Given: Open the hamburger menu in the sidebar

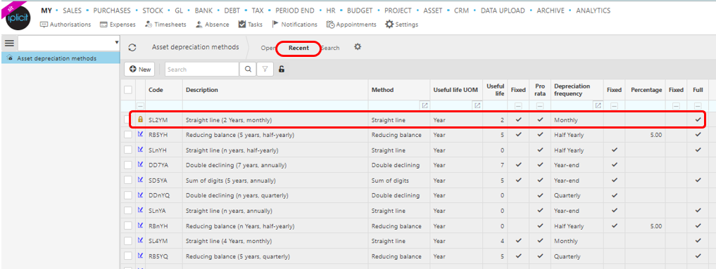Looking at the screenshot, I should pos(9,44).
